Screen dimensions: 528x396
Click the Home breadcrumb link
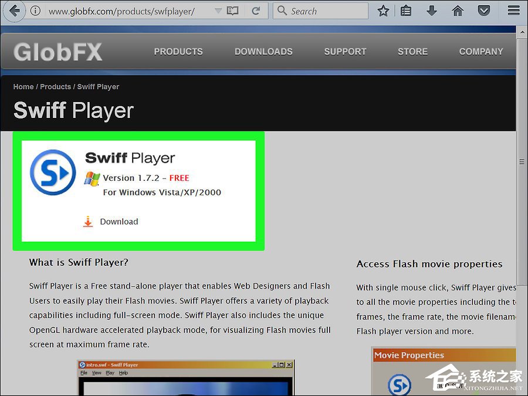point(23,87)
